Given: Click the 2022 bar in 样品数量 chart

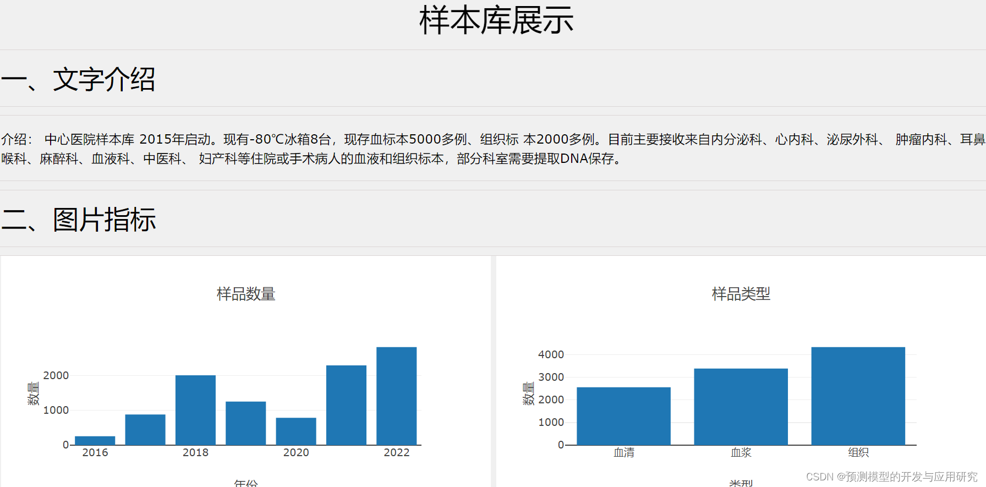Looking at the screenshot, I should click(x=397, y=396).
